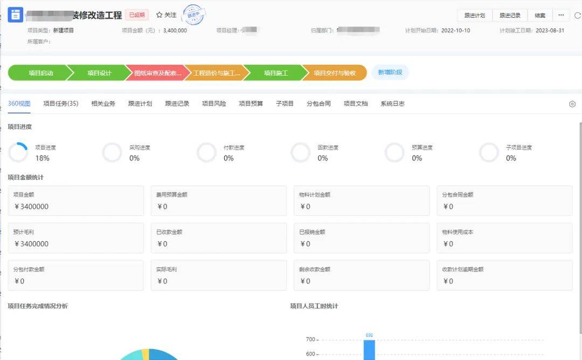Image resolution: width=582 pixels, height=360 pixels.
Task: Click the 新增阶段 button
Action: click(390, 72)
